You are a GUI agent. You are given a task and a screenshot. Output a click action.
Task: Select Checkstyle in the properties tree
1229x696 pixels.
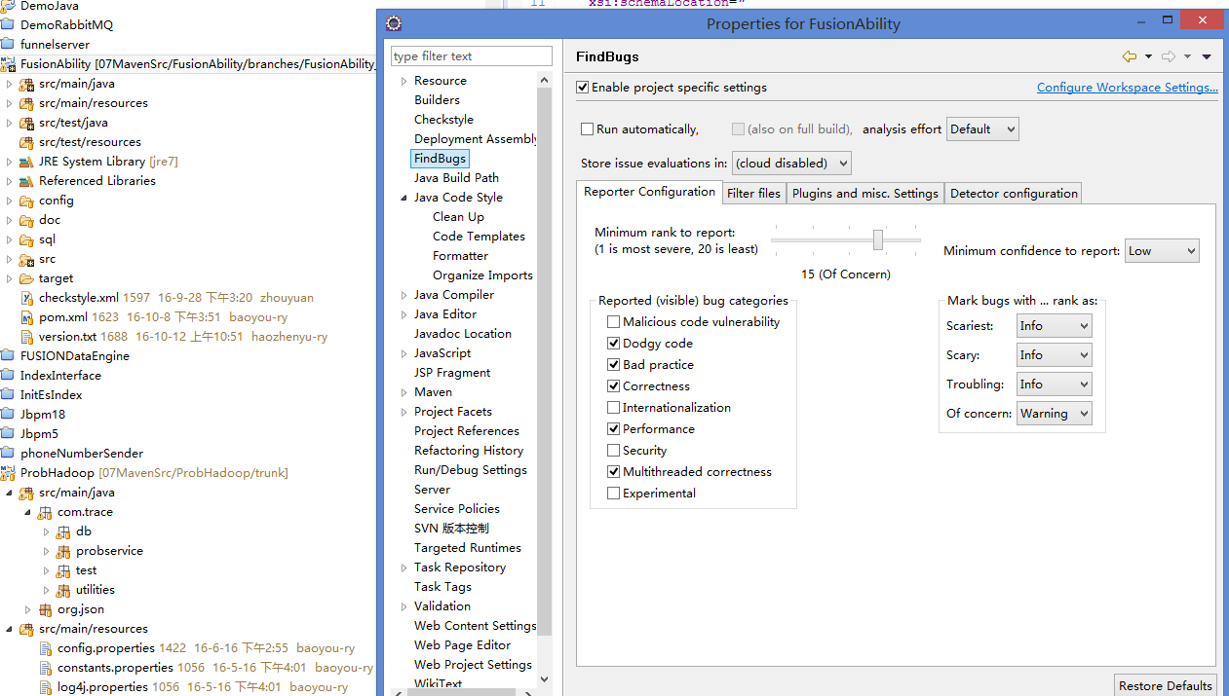[443, 120]
